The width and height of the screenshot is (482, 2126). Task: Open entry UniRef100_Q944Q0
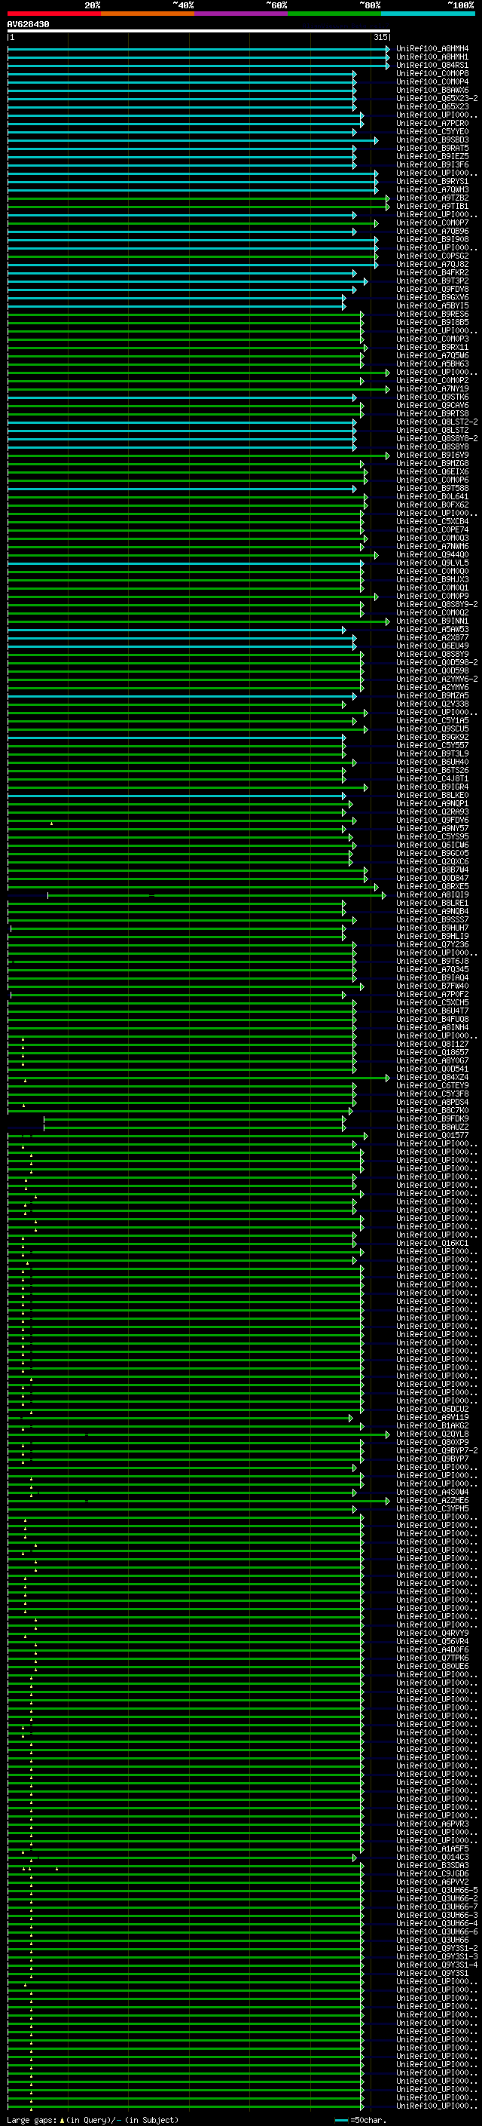click(432, 554)
